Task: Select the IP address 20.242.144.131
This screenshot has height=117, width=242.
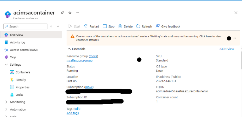Action: point(166,81)
